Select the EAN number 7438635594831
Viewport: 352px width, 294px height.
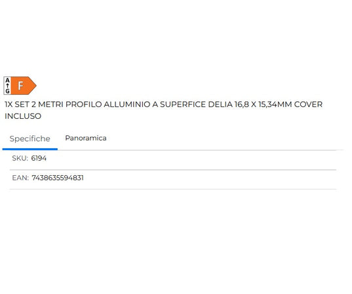click(x=58, y=178)
